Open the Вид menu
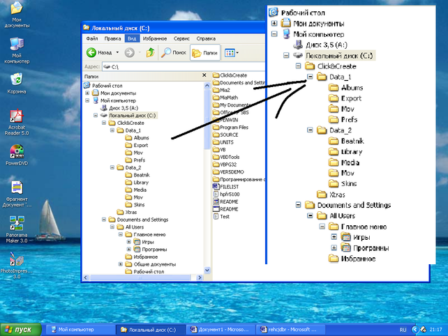448x336 pixels. 130,38
